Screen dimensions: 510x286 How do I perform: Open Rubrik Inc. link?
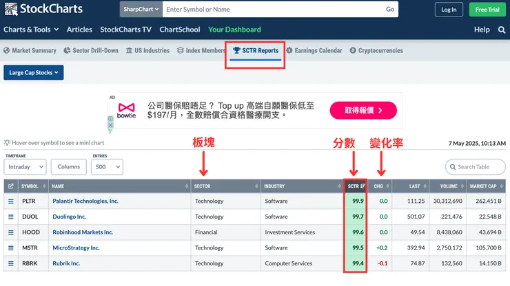coord(66,263)
